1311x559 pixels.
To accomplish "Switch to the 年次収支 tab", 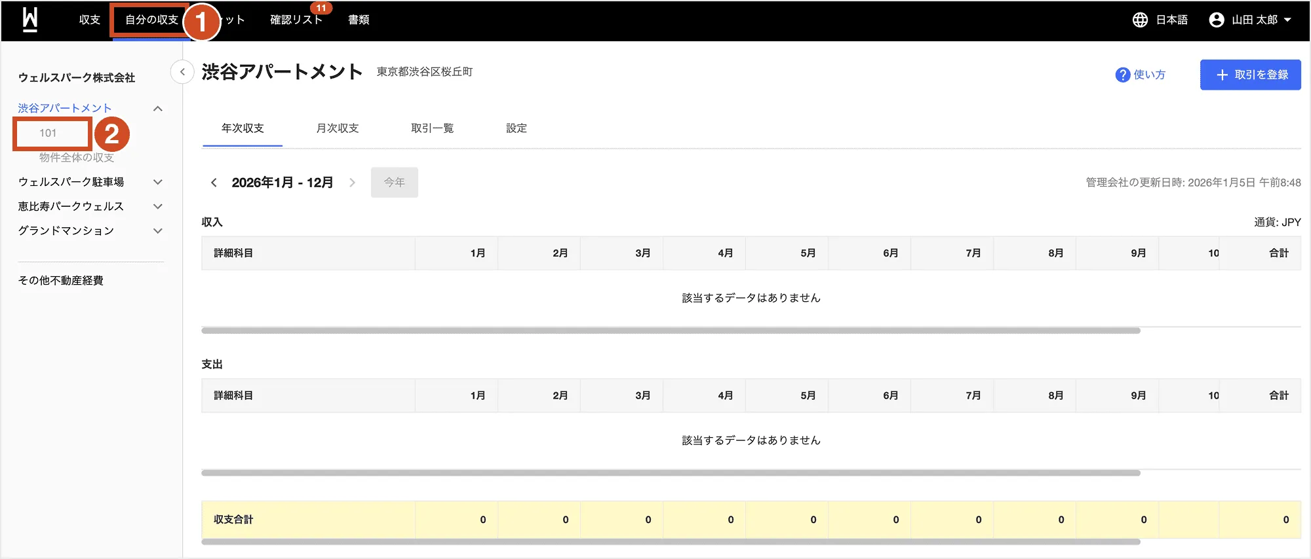I will tap(243, 128).
